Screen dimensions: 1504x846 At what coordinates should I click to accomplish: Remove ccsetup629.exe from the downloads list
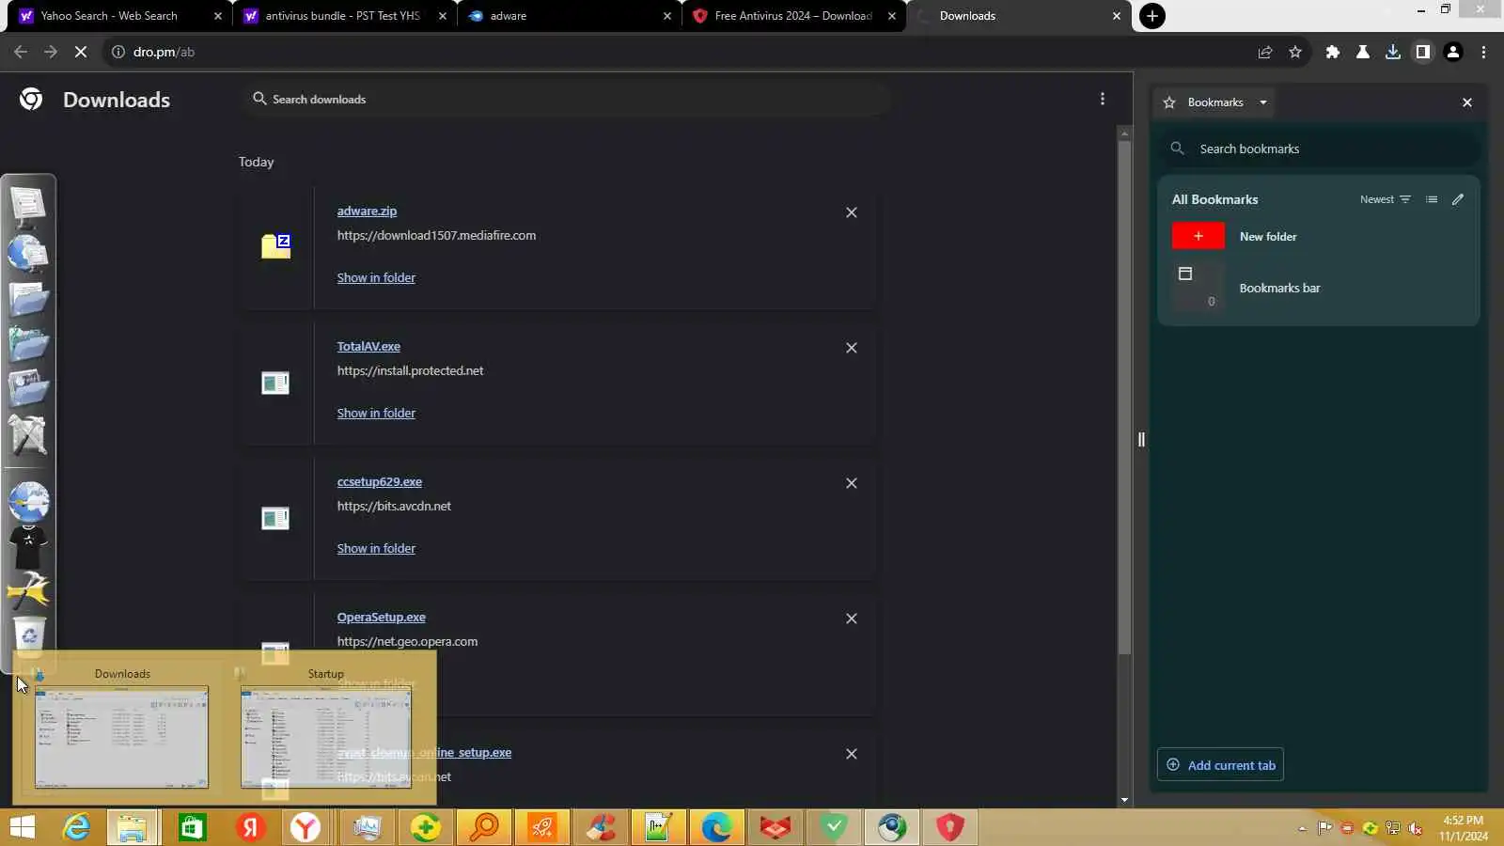pos(852,483)
